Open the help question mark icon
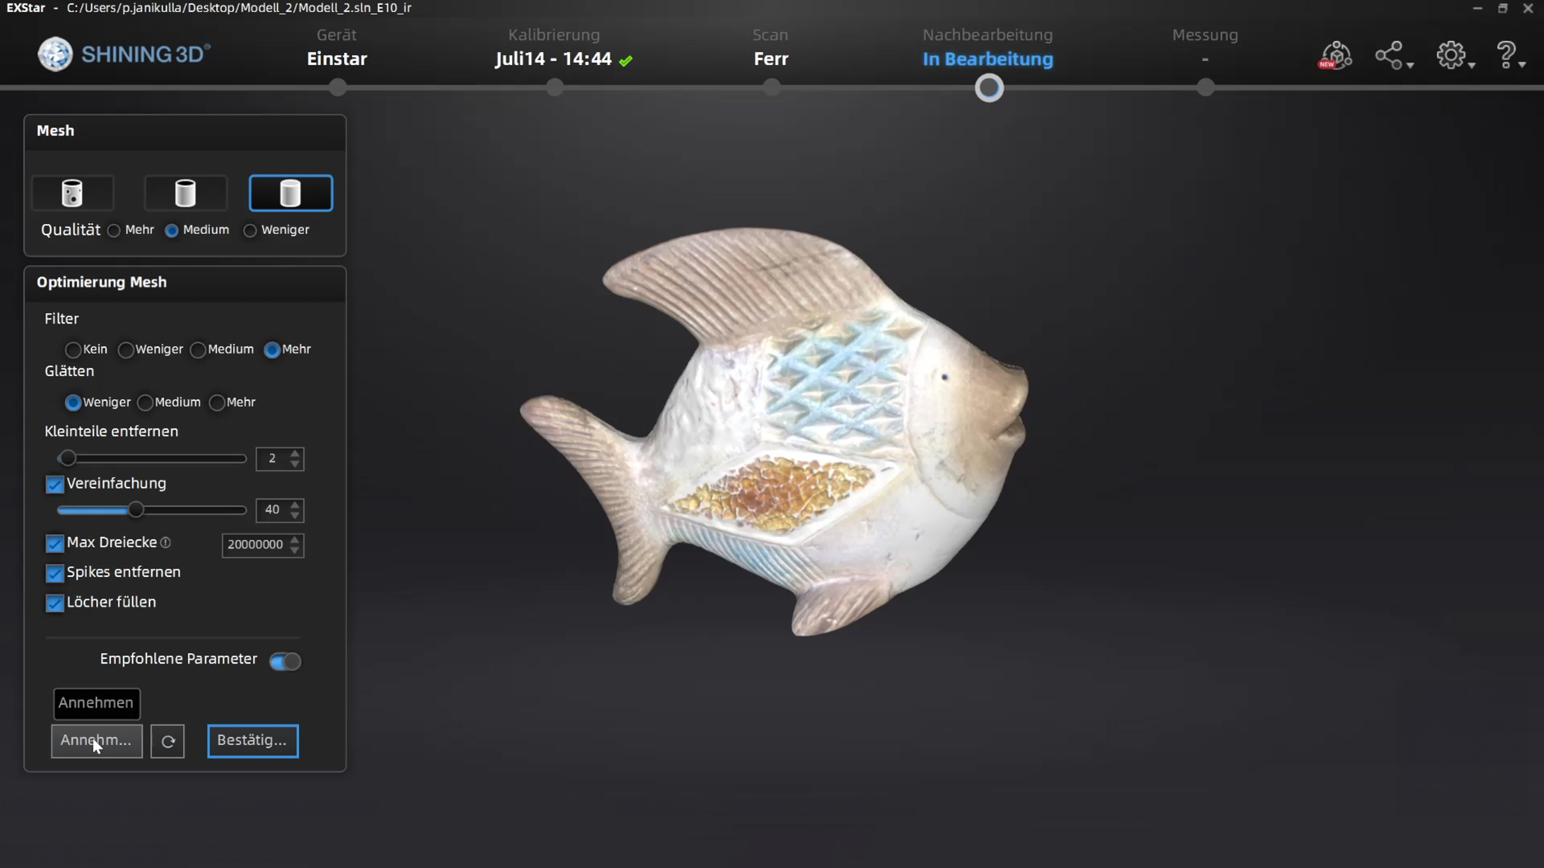Image resolution: width=1544 pixels, height=868 pixels. click(x=1506, y=55)
